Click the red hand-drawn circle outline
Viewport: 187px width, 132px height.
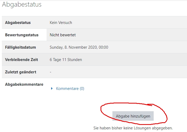pos(101,111)
